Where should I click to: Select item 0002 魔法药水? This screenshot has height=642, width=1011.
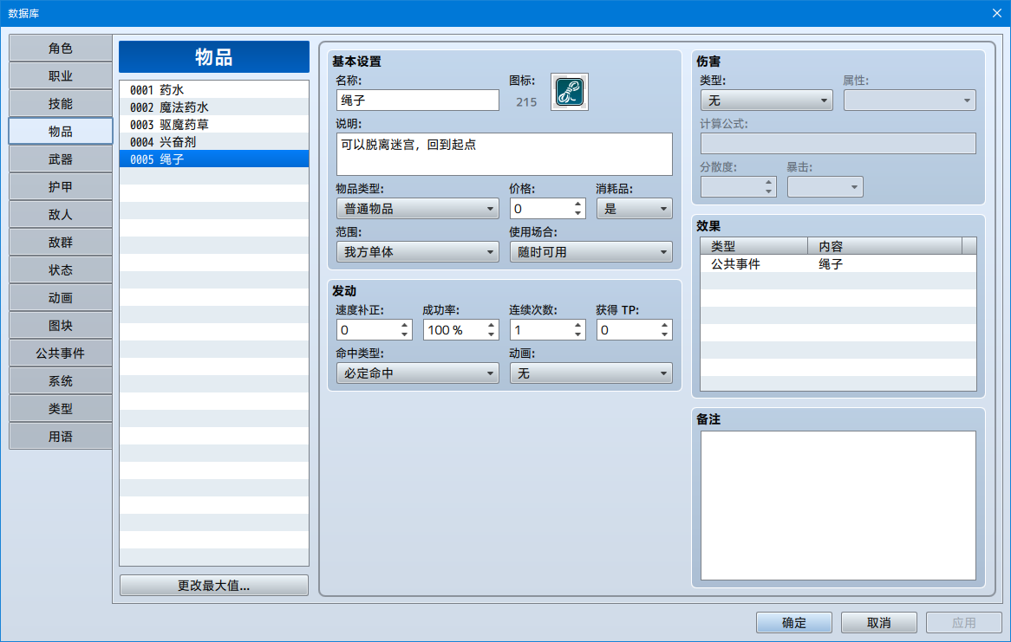pos(214,107)
